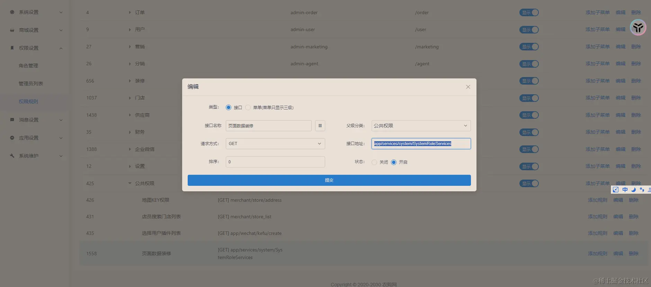Open 管理员列表 in the sidebar
651x287 pixels.
pos(31,84)
